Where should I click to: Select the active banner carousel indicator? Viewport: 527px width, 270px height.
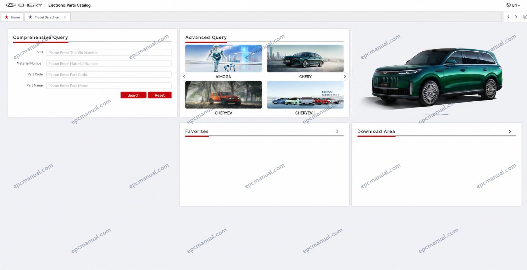click(445, 114)
